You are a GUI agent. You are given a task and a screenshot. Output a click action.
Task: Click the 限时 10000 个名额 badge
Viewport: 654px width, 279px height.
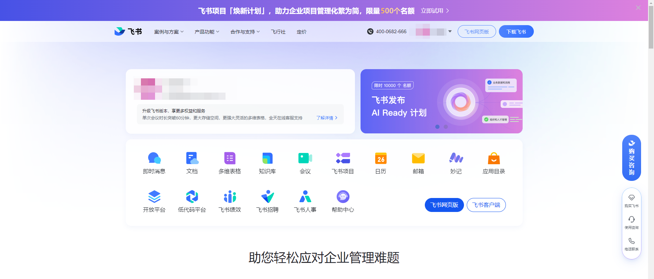click(x=393, y=86)
